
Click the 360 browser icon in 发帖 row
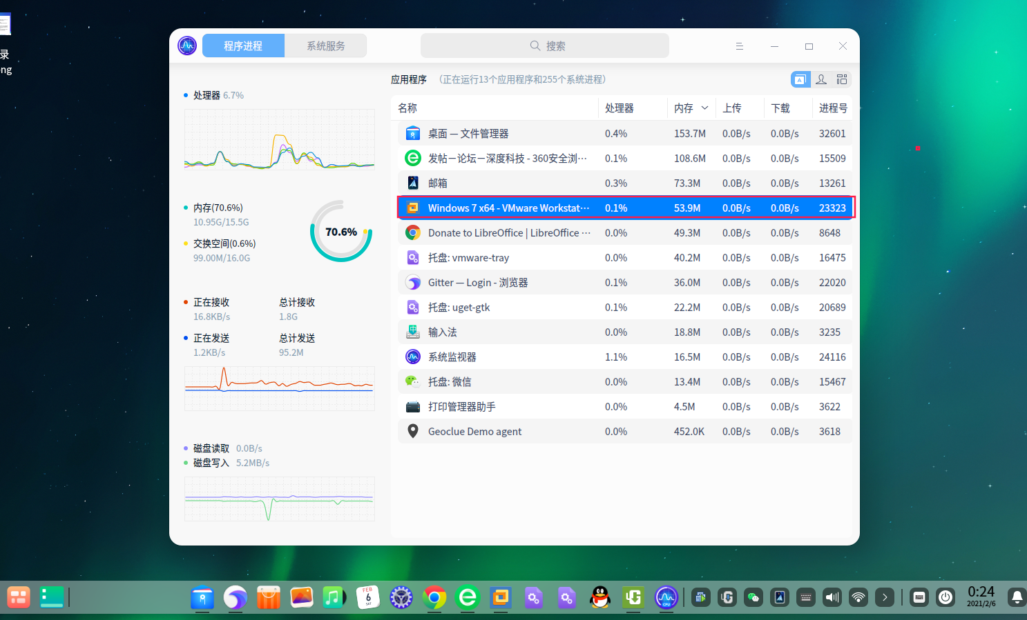[x=413, y=159]
